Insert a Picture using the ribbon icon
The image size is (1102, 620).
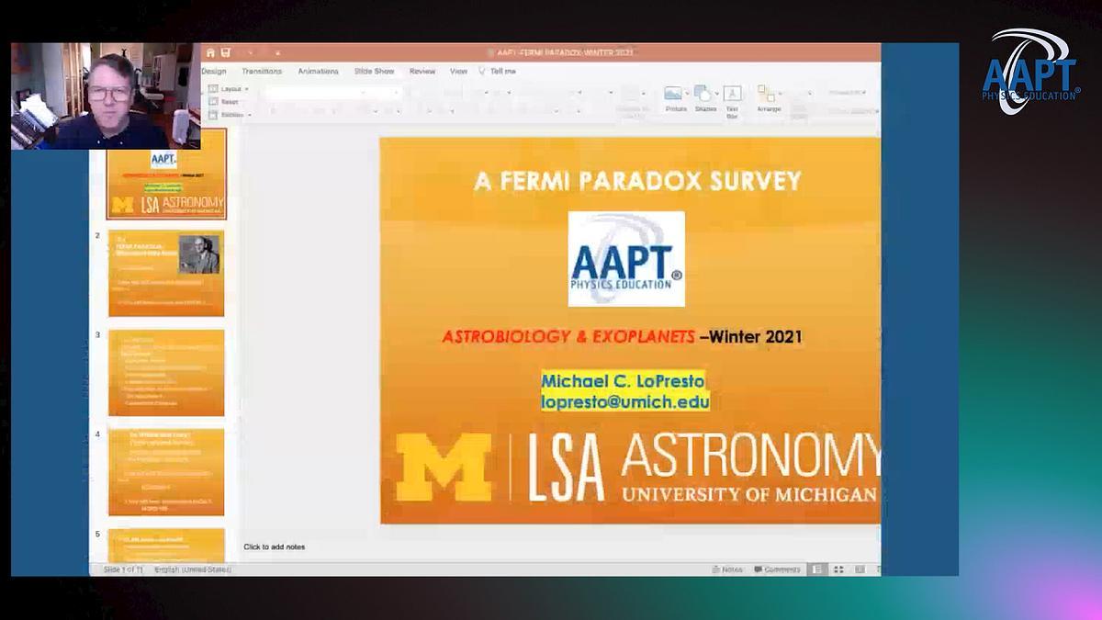(x=673, y=94)
